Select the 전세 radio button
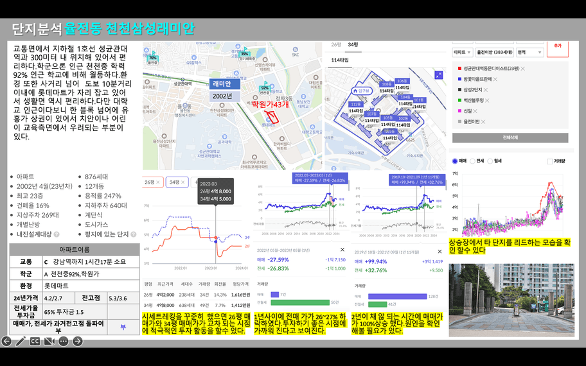Screen dimensions: 586x366 472,161
